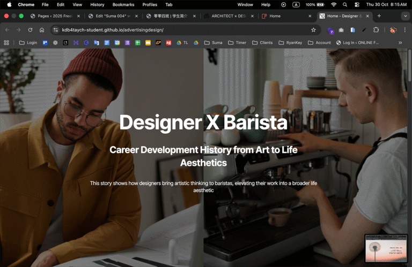This screenshot has width=412, height=267.
Task: Click the Home icon in Chrome toolbar
Action: [42, 30]
